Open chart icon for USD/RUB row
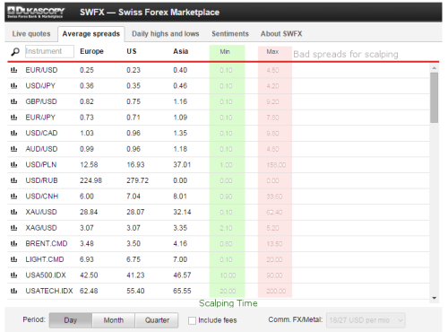The image size is (448, 332). pyautogui.click(x=13, y=180)
